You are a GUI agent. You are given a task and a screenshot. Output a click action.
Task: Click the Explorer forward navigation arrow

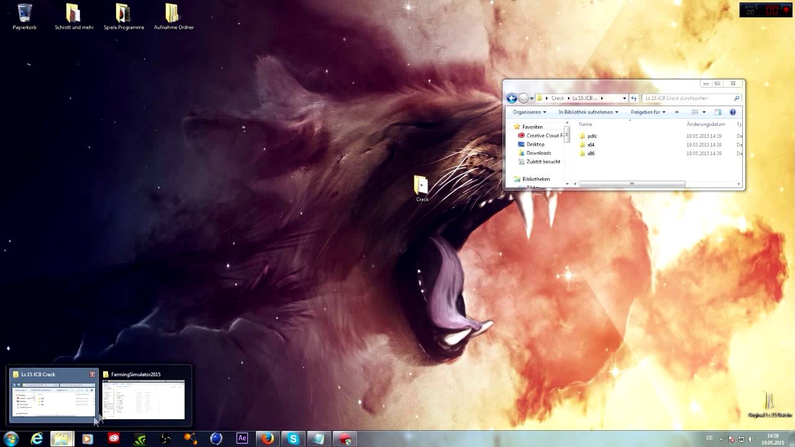click(524, 98)
